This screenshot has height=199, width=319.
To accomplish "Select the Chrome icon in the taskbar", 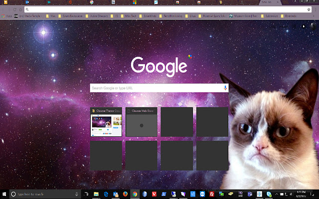I will pyautogui.click(x=135, y=195).
